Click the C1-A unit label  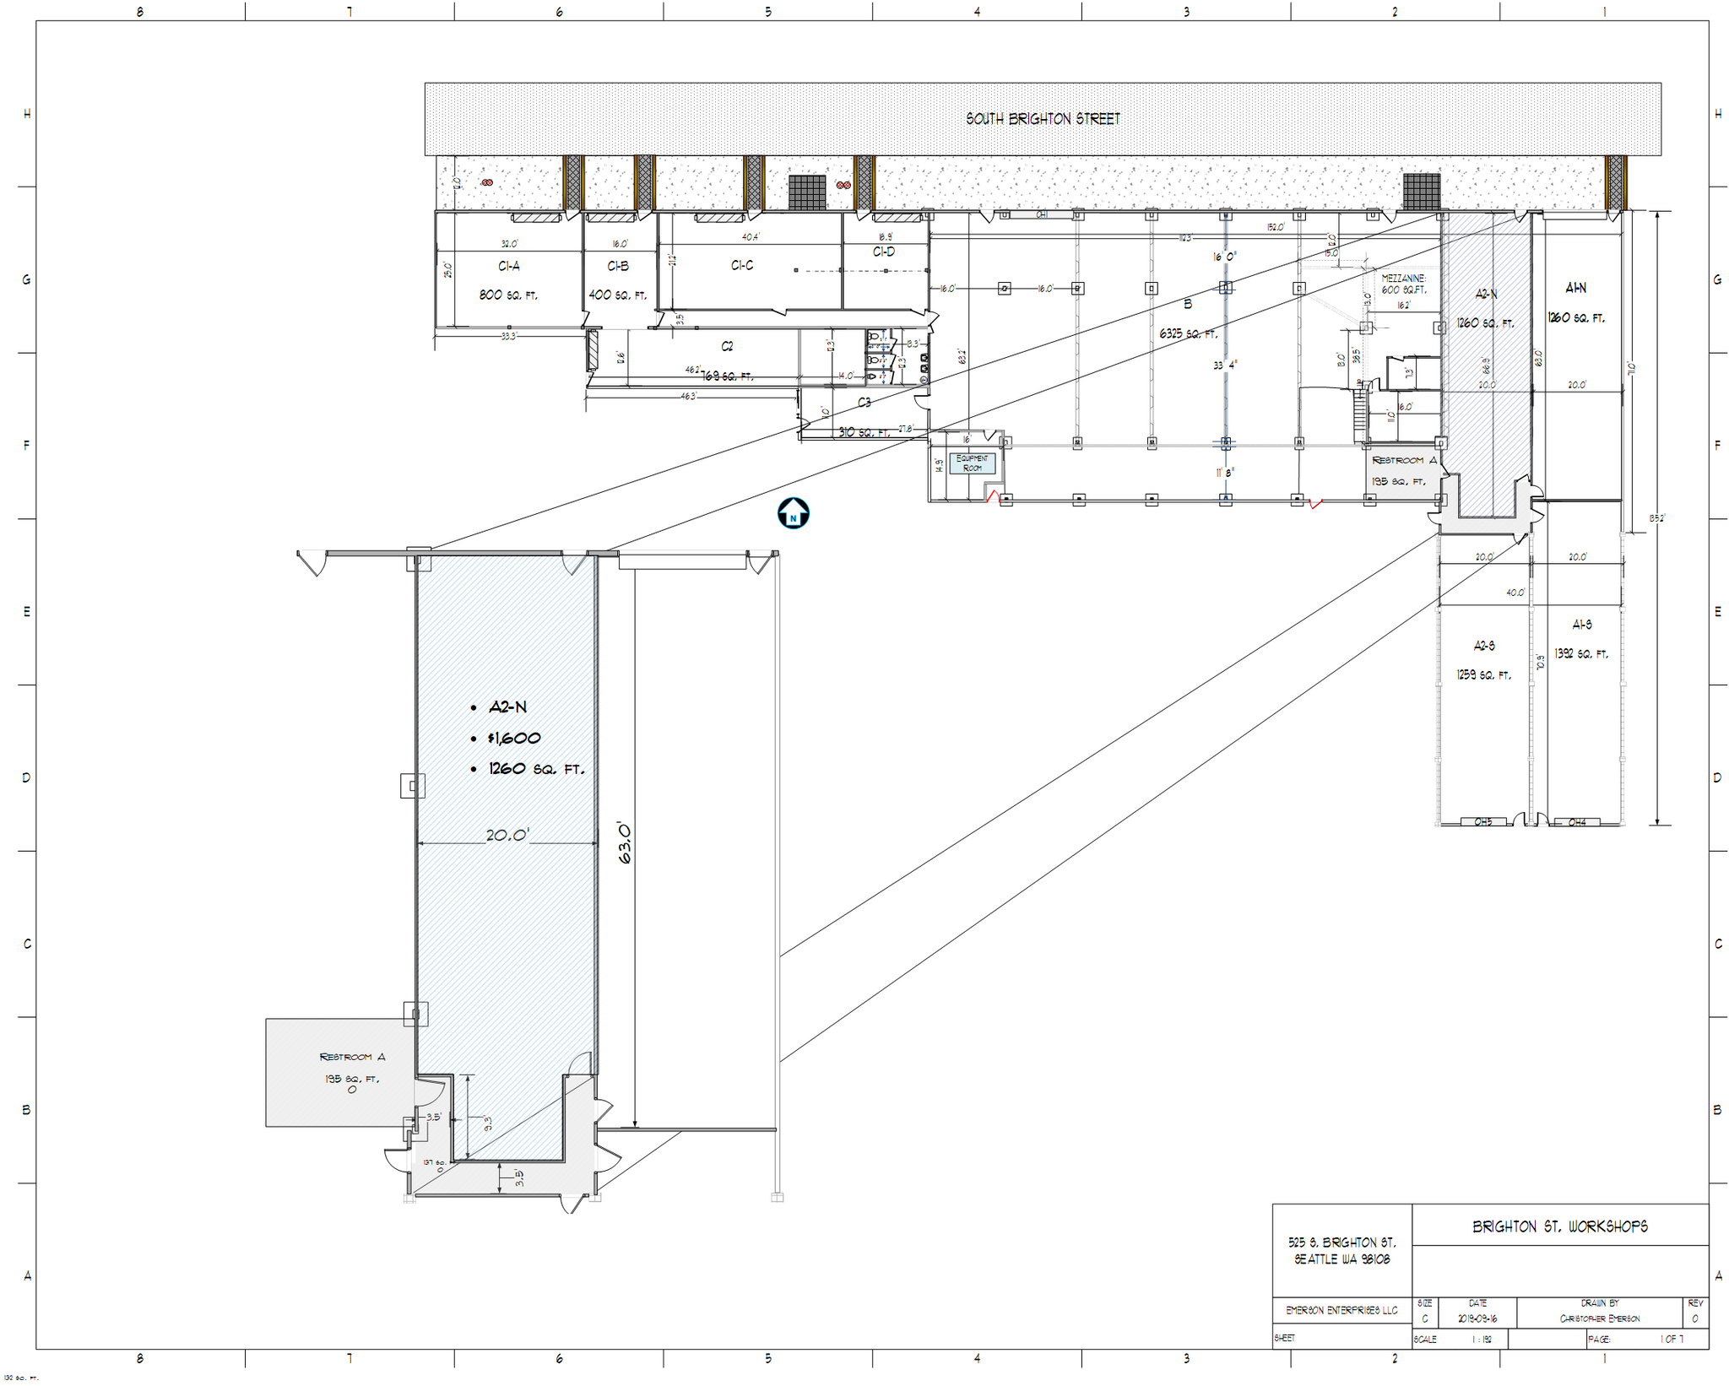coord(508,266)
